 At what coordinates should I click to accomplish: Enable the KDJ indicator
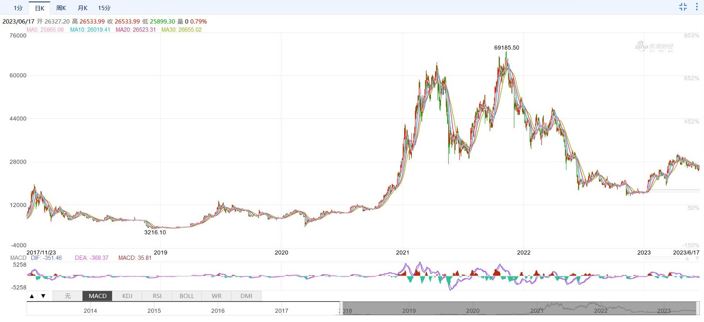[x=127, y=296]
